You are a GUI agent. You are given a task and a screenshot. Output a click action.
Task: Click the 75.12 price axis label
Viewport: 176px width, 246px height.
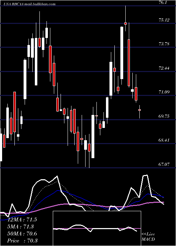click(164, 20)
